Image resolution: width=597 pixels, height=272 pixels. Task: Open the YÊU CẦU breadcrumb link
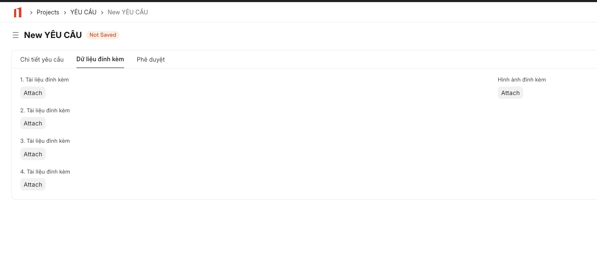click(x=83, y=12)
